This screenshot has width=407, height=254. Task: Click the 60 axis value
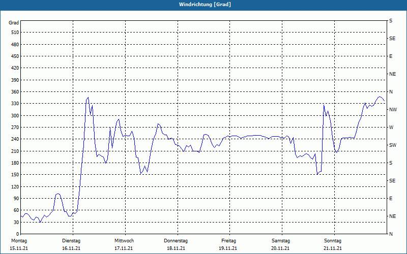(x=16, y=210)
